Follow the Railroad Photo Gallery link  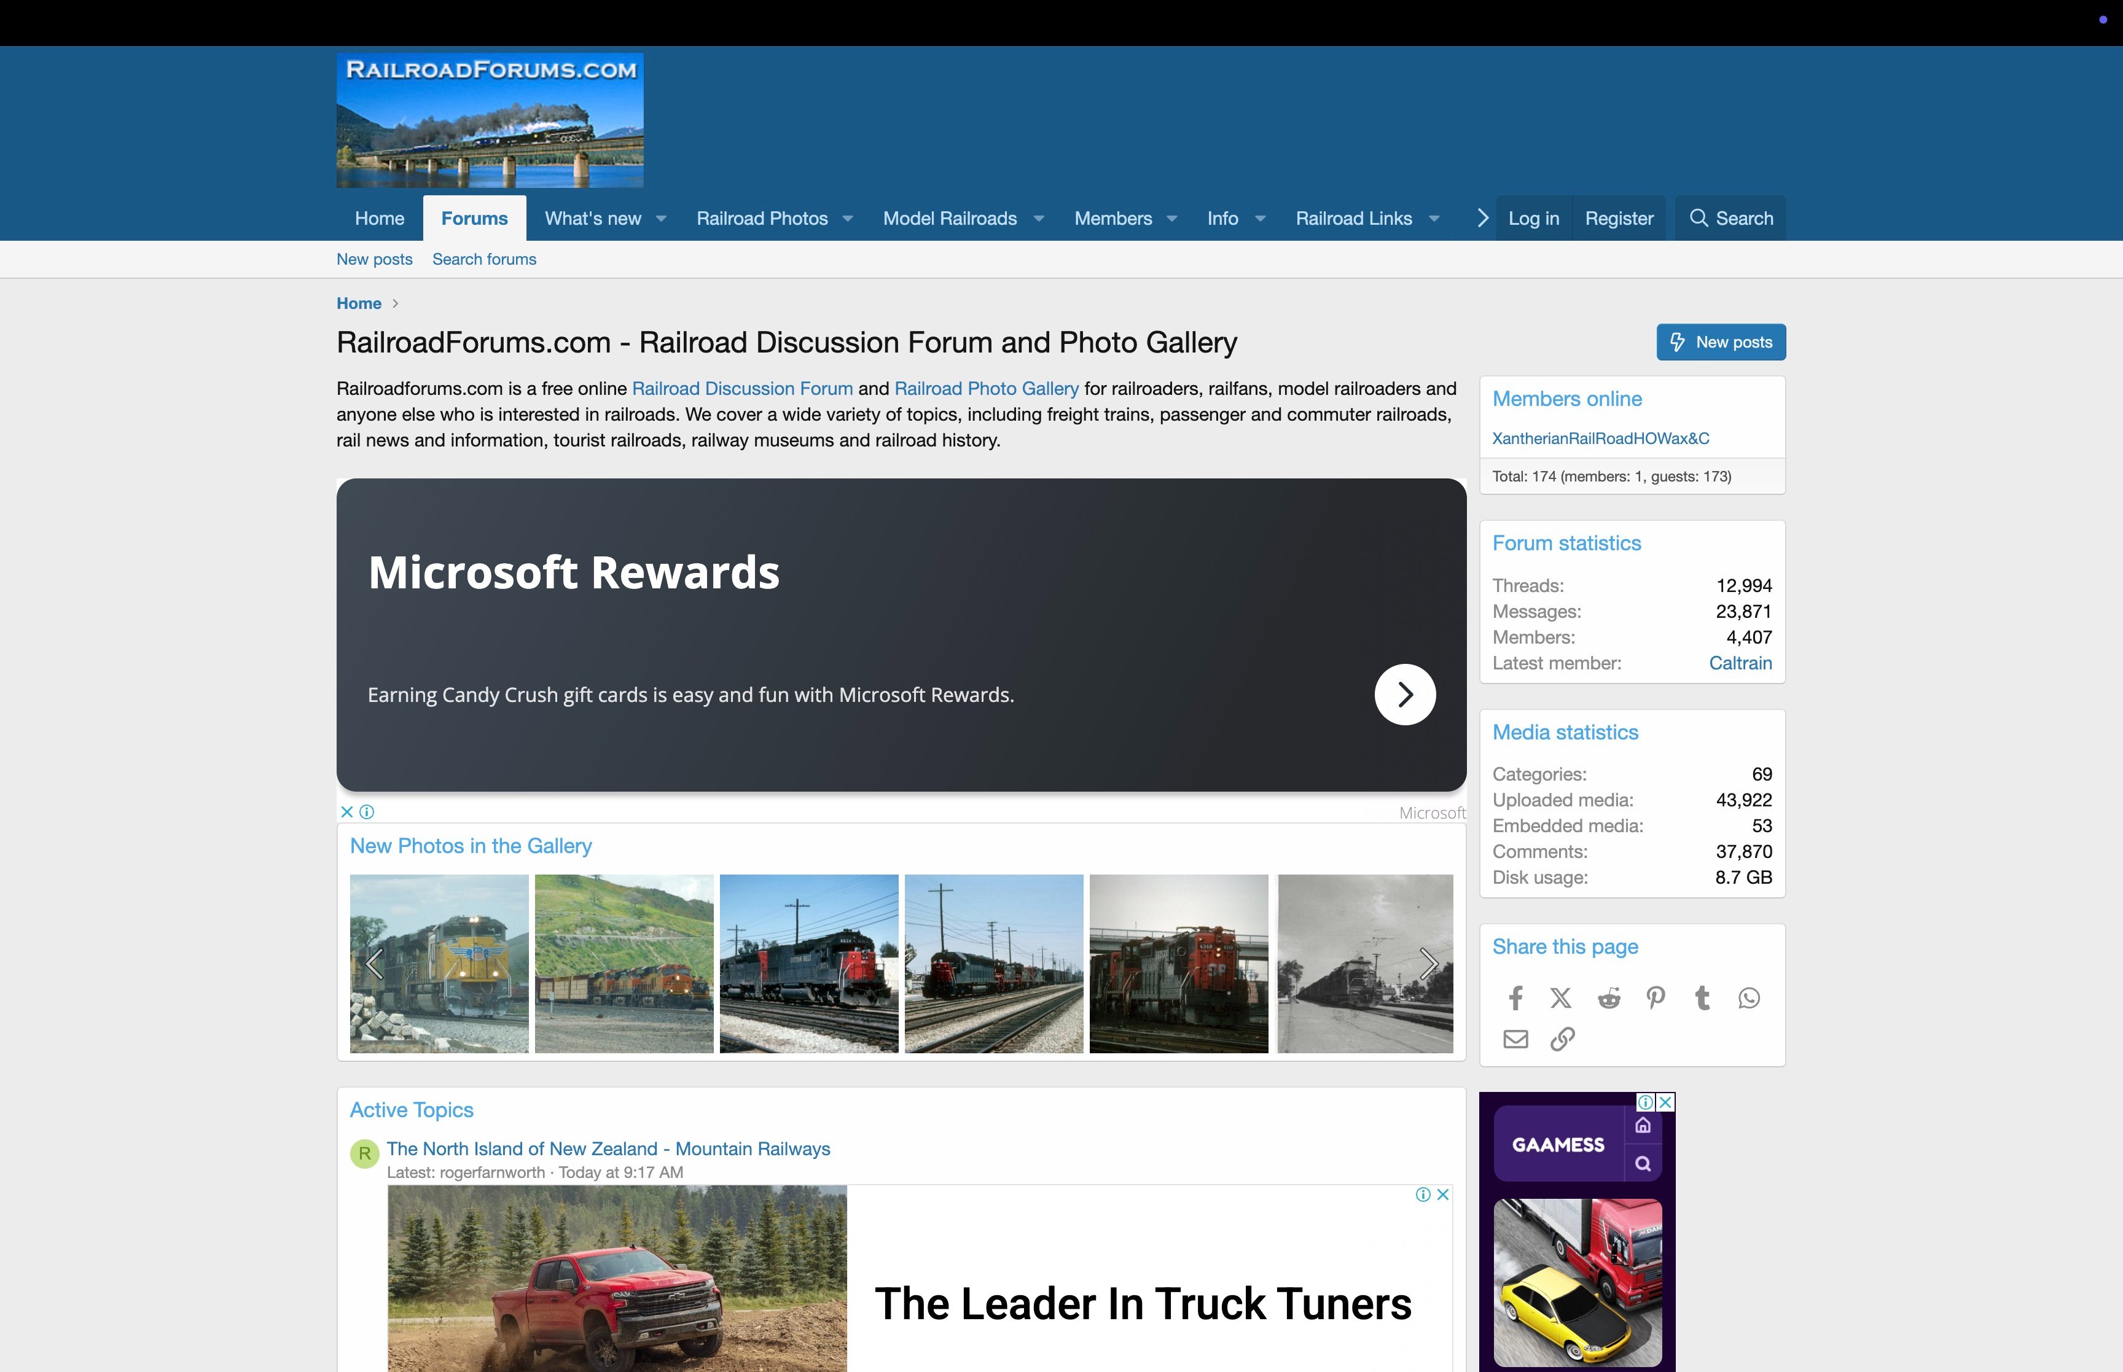(x=986, y=388)
